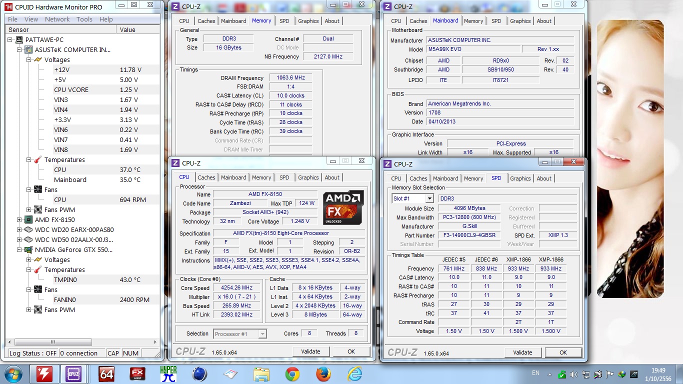Switch to CPU-Z from the taskbar
This screenshot has width=683, height=384.
(x=74, y=373)
